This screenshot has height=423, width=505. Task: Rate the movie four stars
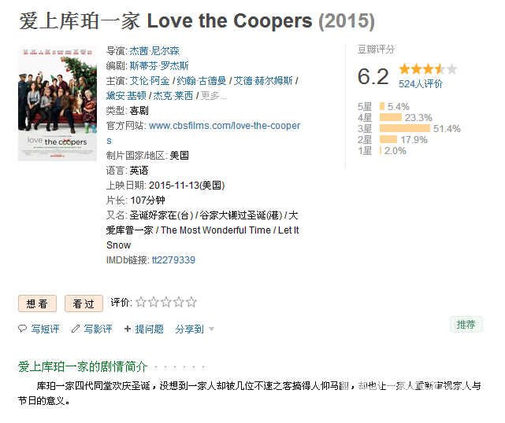pyautogui.click(x=178, y=302)
